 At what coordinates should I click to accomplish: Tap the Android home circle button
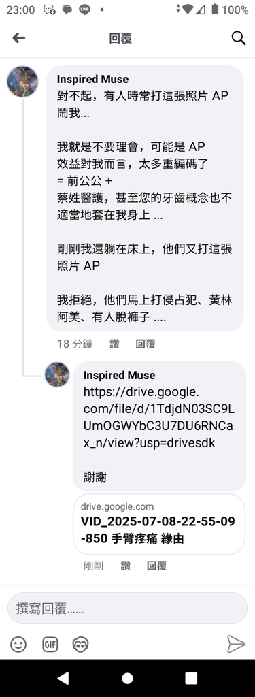(x=128, y=678)
